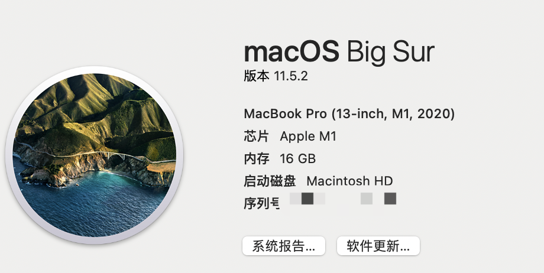Click the blurred serial number value
The image size is (544, 273).
(343, 203)
